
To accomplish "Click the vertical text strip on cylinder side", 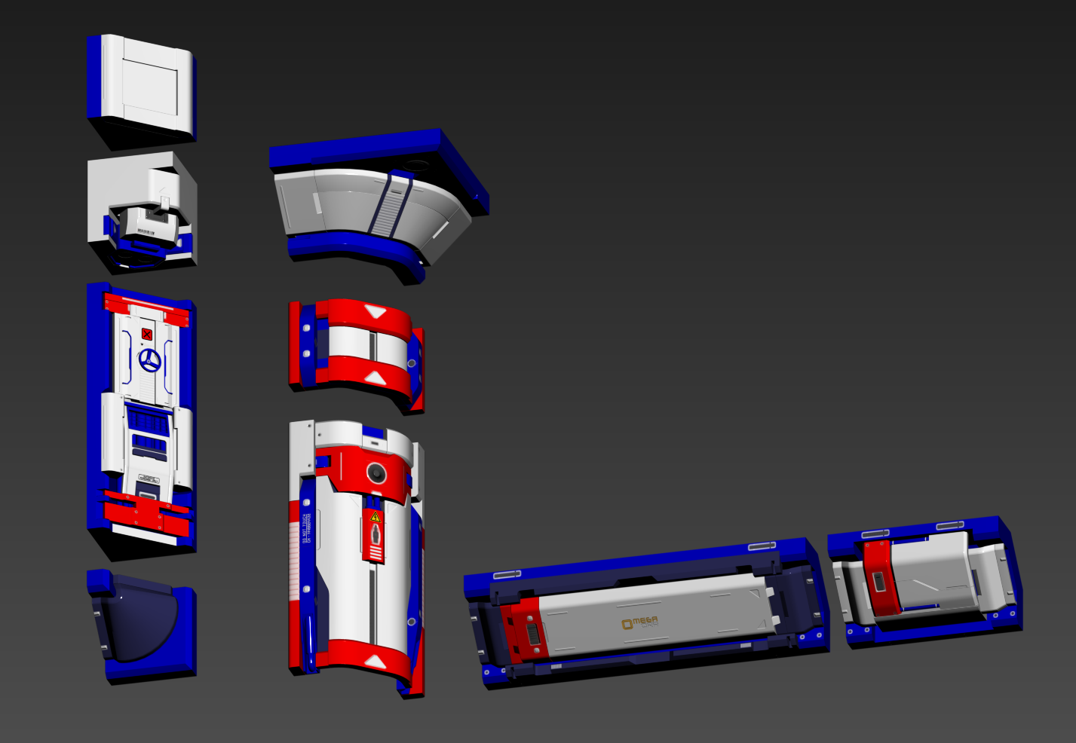I will click(306, 528).
